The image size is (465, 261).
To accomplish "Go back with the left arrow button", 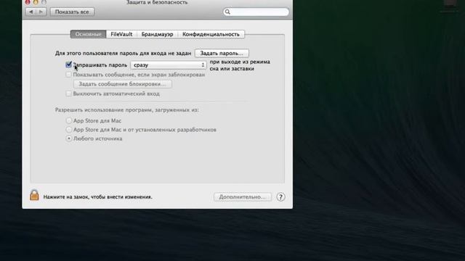I will [31, 12].
